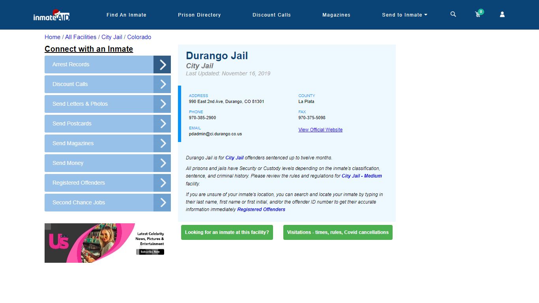Follow the City Jail link in description
Viewport: 539px width, 303px height.
point(234,158)
